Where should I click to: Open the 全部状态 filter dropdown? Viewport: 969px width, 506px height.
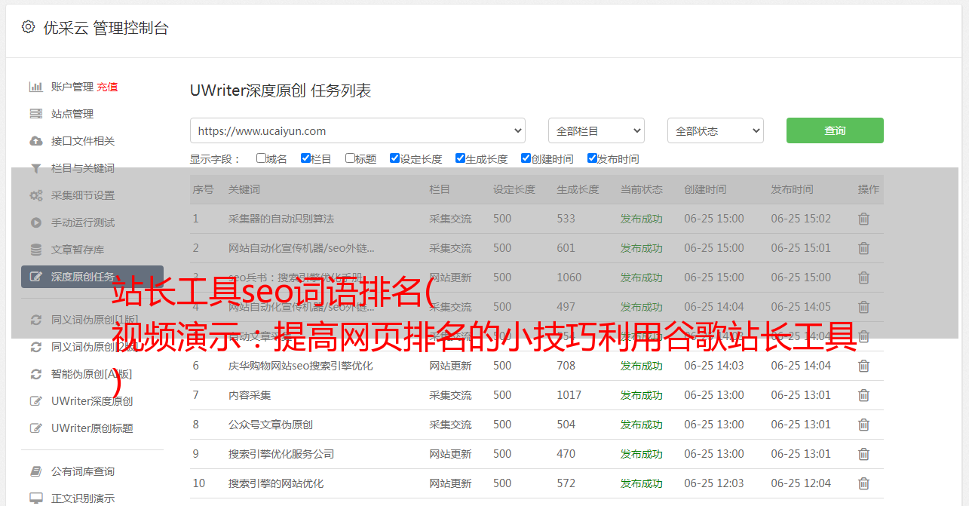point(715,130)
